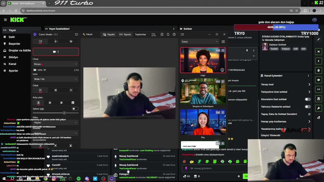Pause the Camo Studio preview
Screen dimensions: 324x182
[x=162, y=34]
